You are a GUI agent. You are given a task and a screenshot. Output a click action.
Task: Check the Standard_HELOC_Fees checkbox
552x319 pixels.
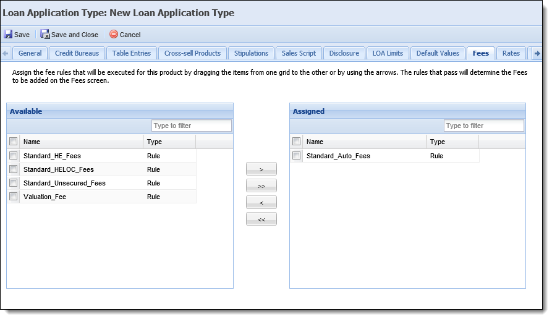pos(14,169)
